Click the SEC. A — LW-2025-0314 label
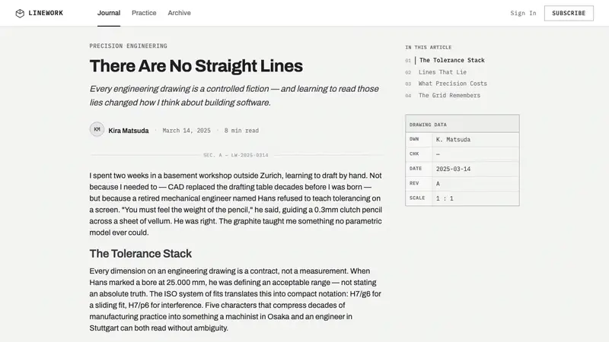This screenshot has height=342, width=609. 236,155
